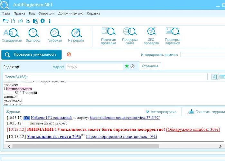The width and height of the screenshot is (225, 161).
Task: Focus the Адрес http:// input field
Action: point(94,67)
